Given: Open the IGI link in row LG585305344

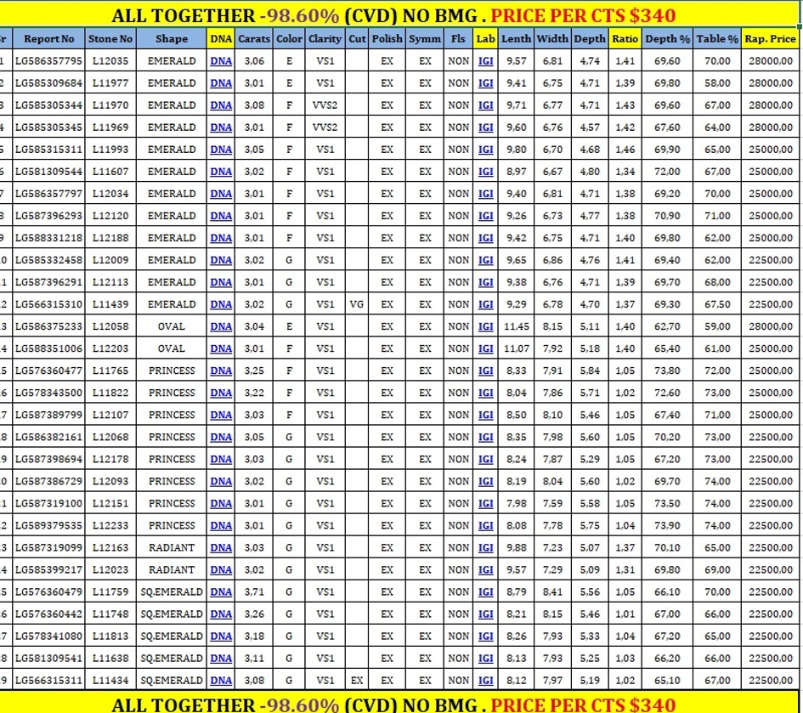Looking at the screenshot, I should (485, 105).
